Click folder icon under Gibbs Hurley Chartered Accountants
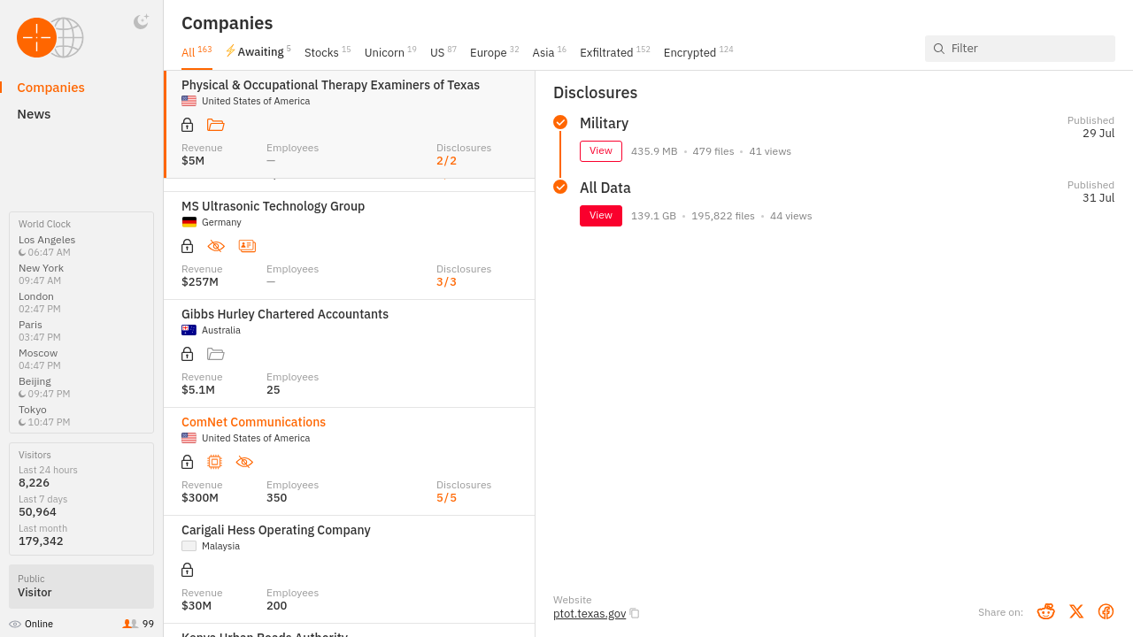 (215, 354)
